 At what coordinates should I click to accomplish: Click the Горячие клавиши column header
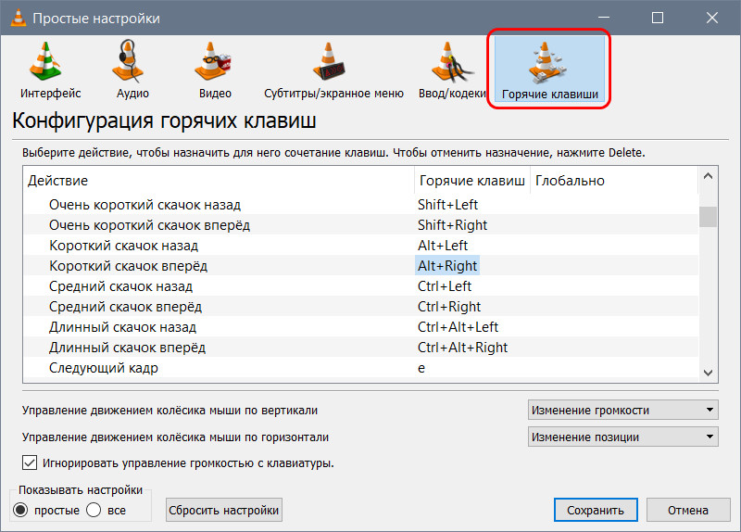click(x=472, y=181)
